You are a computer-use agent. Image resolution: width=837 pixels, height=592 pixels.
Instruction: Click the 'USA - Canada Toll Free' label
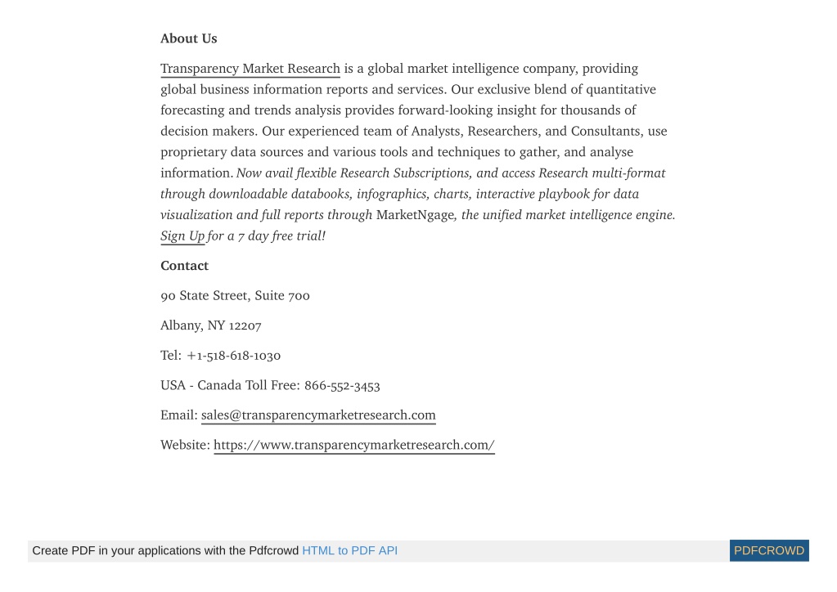230,385
